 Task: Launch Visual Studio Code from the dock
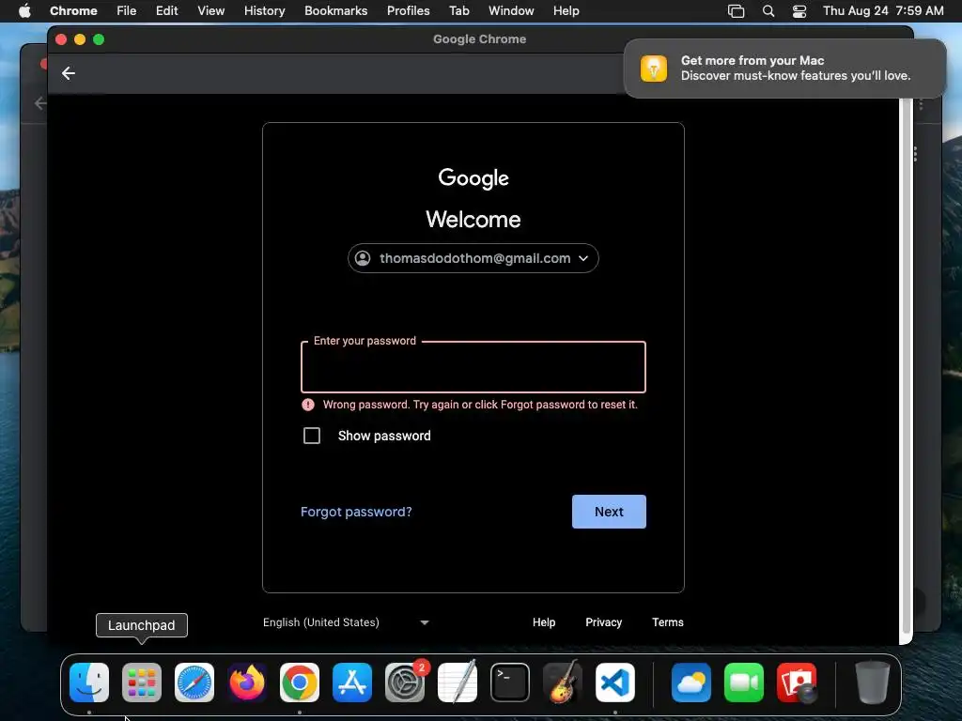pyautogui.click(x=615, y=683)
